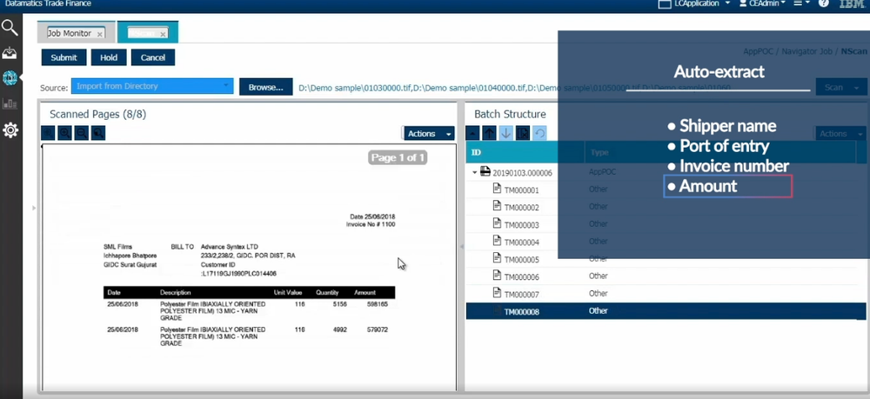Open the bar chart dashboard sidebar icon
The height and width of the screenshot is (399, 870).
pos(10,103)
